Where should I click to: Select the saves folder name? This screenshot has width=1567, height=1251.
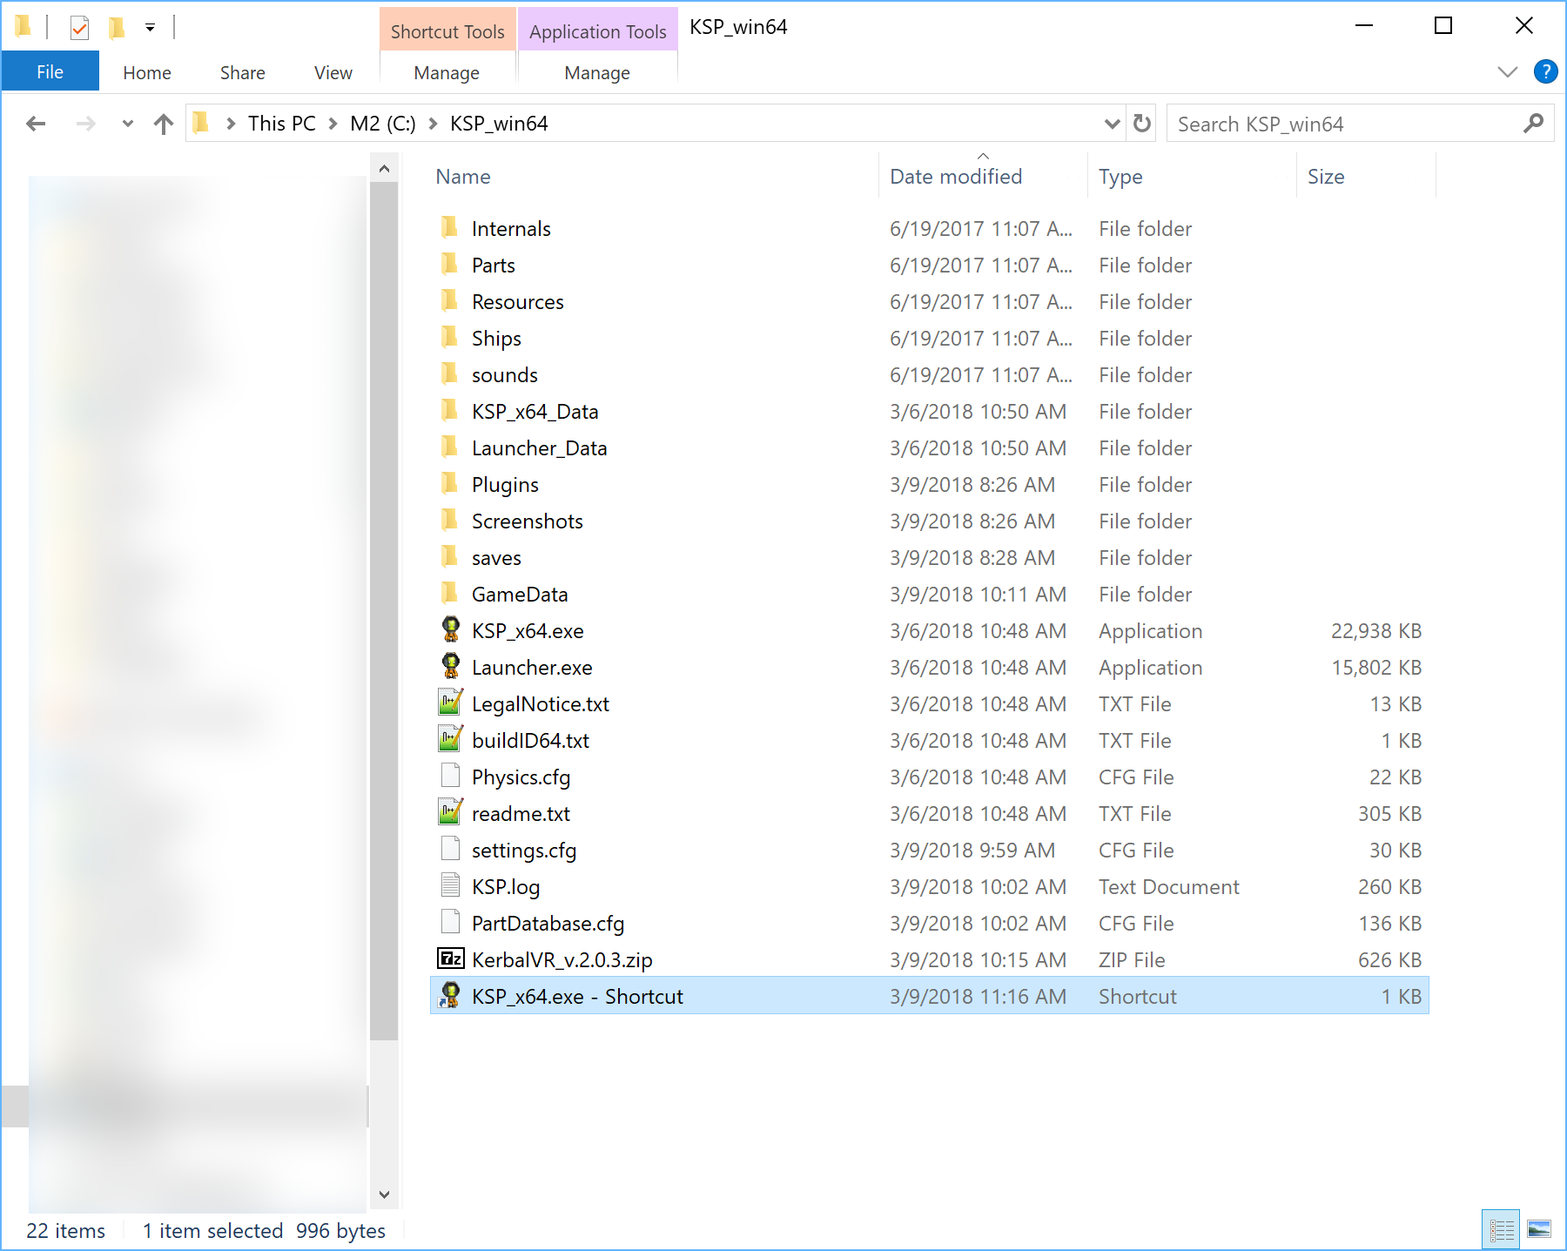pyautogui.click(x=496, y=558)
